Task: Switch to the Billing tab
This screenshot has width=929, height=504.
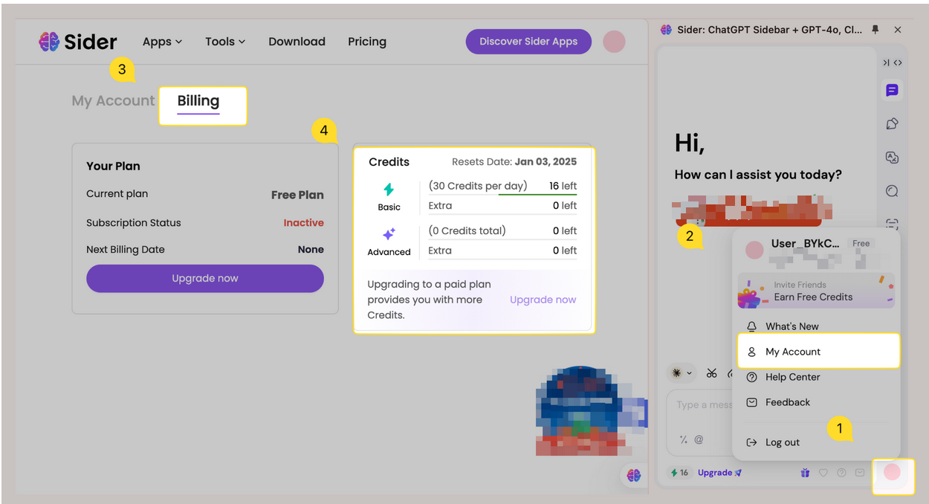Action: [x=198, y=103]
